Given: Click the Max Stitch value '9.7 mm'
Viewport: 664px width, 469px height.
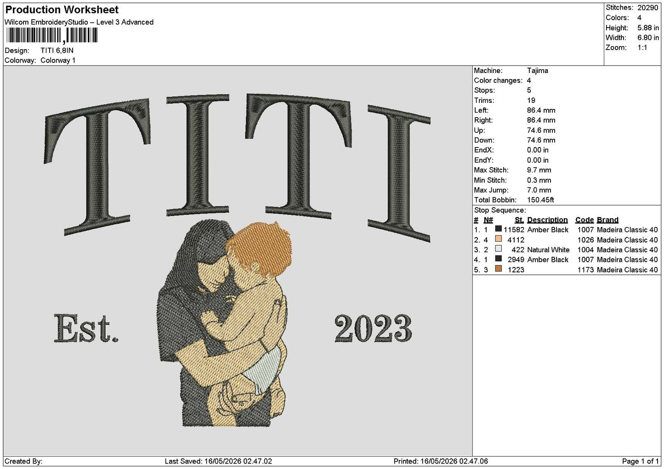Looking at the screenshot, I should point(539,170).
